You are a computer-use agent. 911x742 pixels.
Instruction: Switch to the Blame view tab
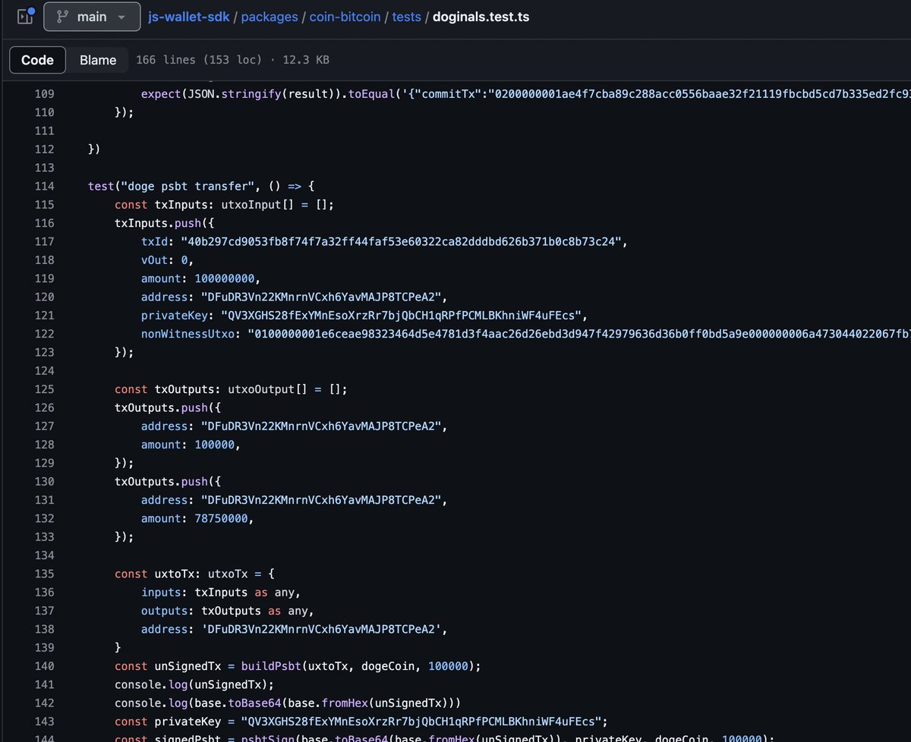tap(98, 60)
